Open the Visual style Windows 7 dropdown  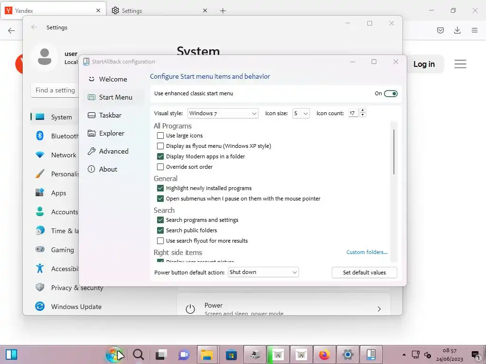223,113
